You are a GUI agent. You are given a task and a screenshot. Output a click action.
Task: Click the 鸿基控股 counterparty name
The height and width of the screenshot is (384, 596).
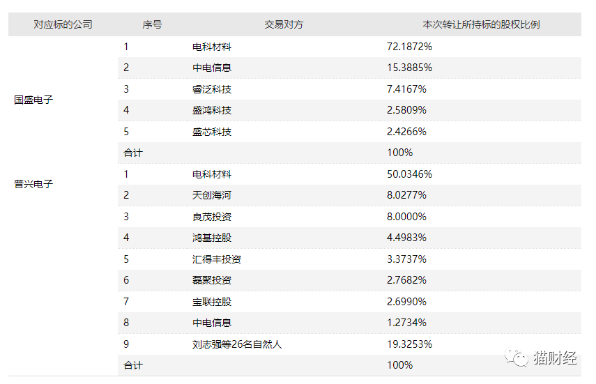212,238
